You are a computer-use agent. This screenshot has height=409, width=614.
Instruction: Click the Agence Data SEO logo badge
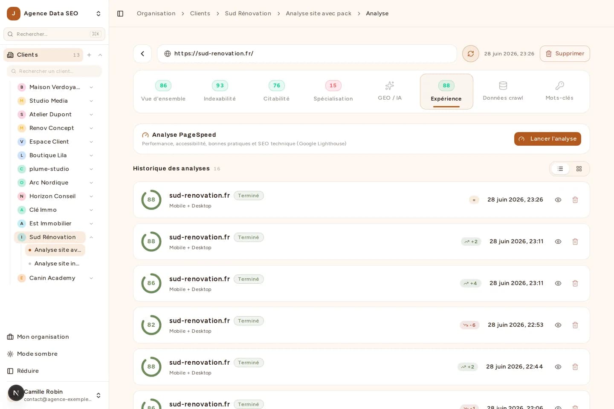(x=14, y=14)
